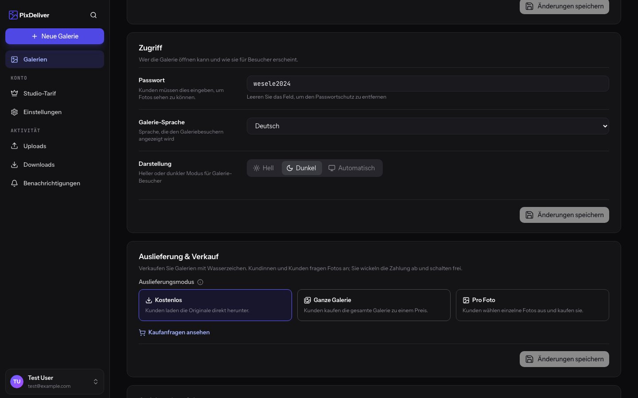Click the Zugriff section heading
This screenshot has height=398, width=638.
(x=150, y=48)
